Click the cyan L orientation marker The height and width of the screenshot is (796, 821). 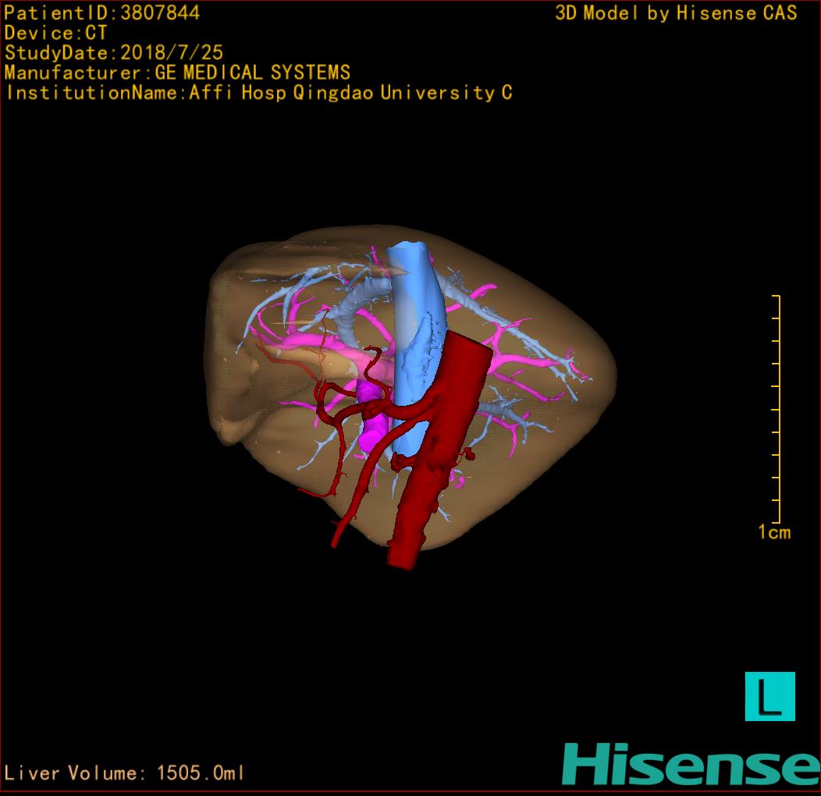[769, 696]
